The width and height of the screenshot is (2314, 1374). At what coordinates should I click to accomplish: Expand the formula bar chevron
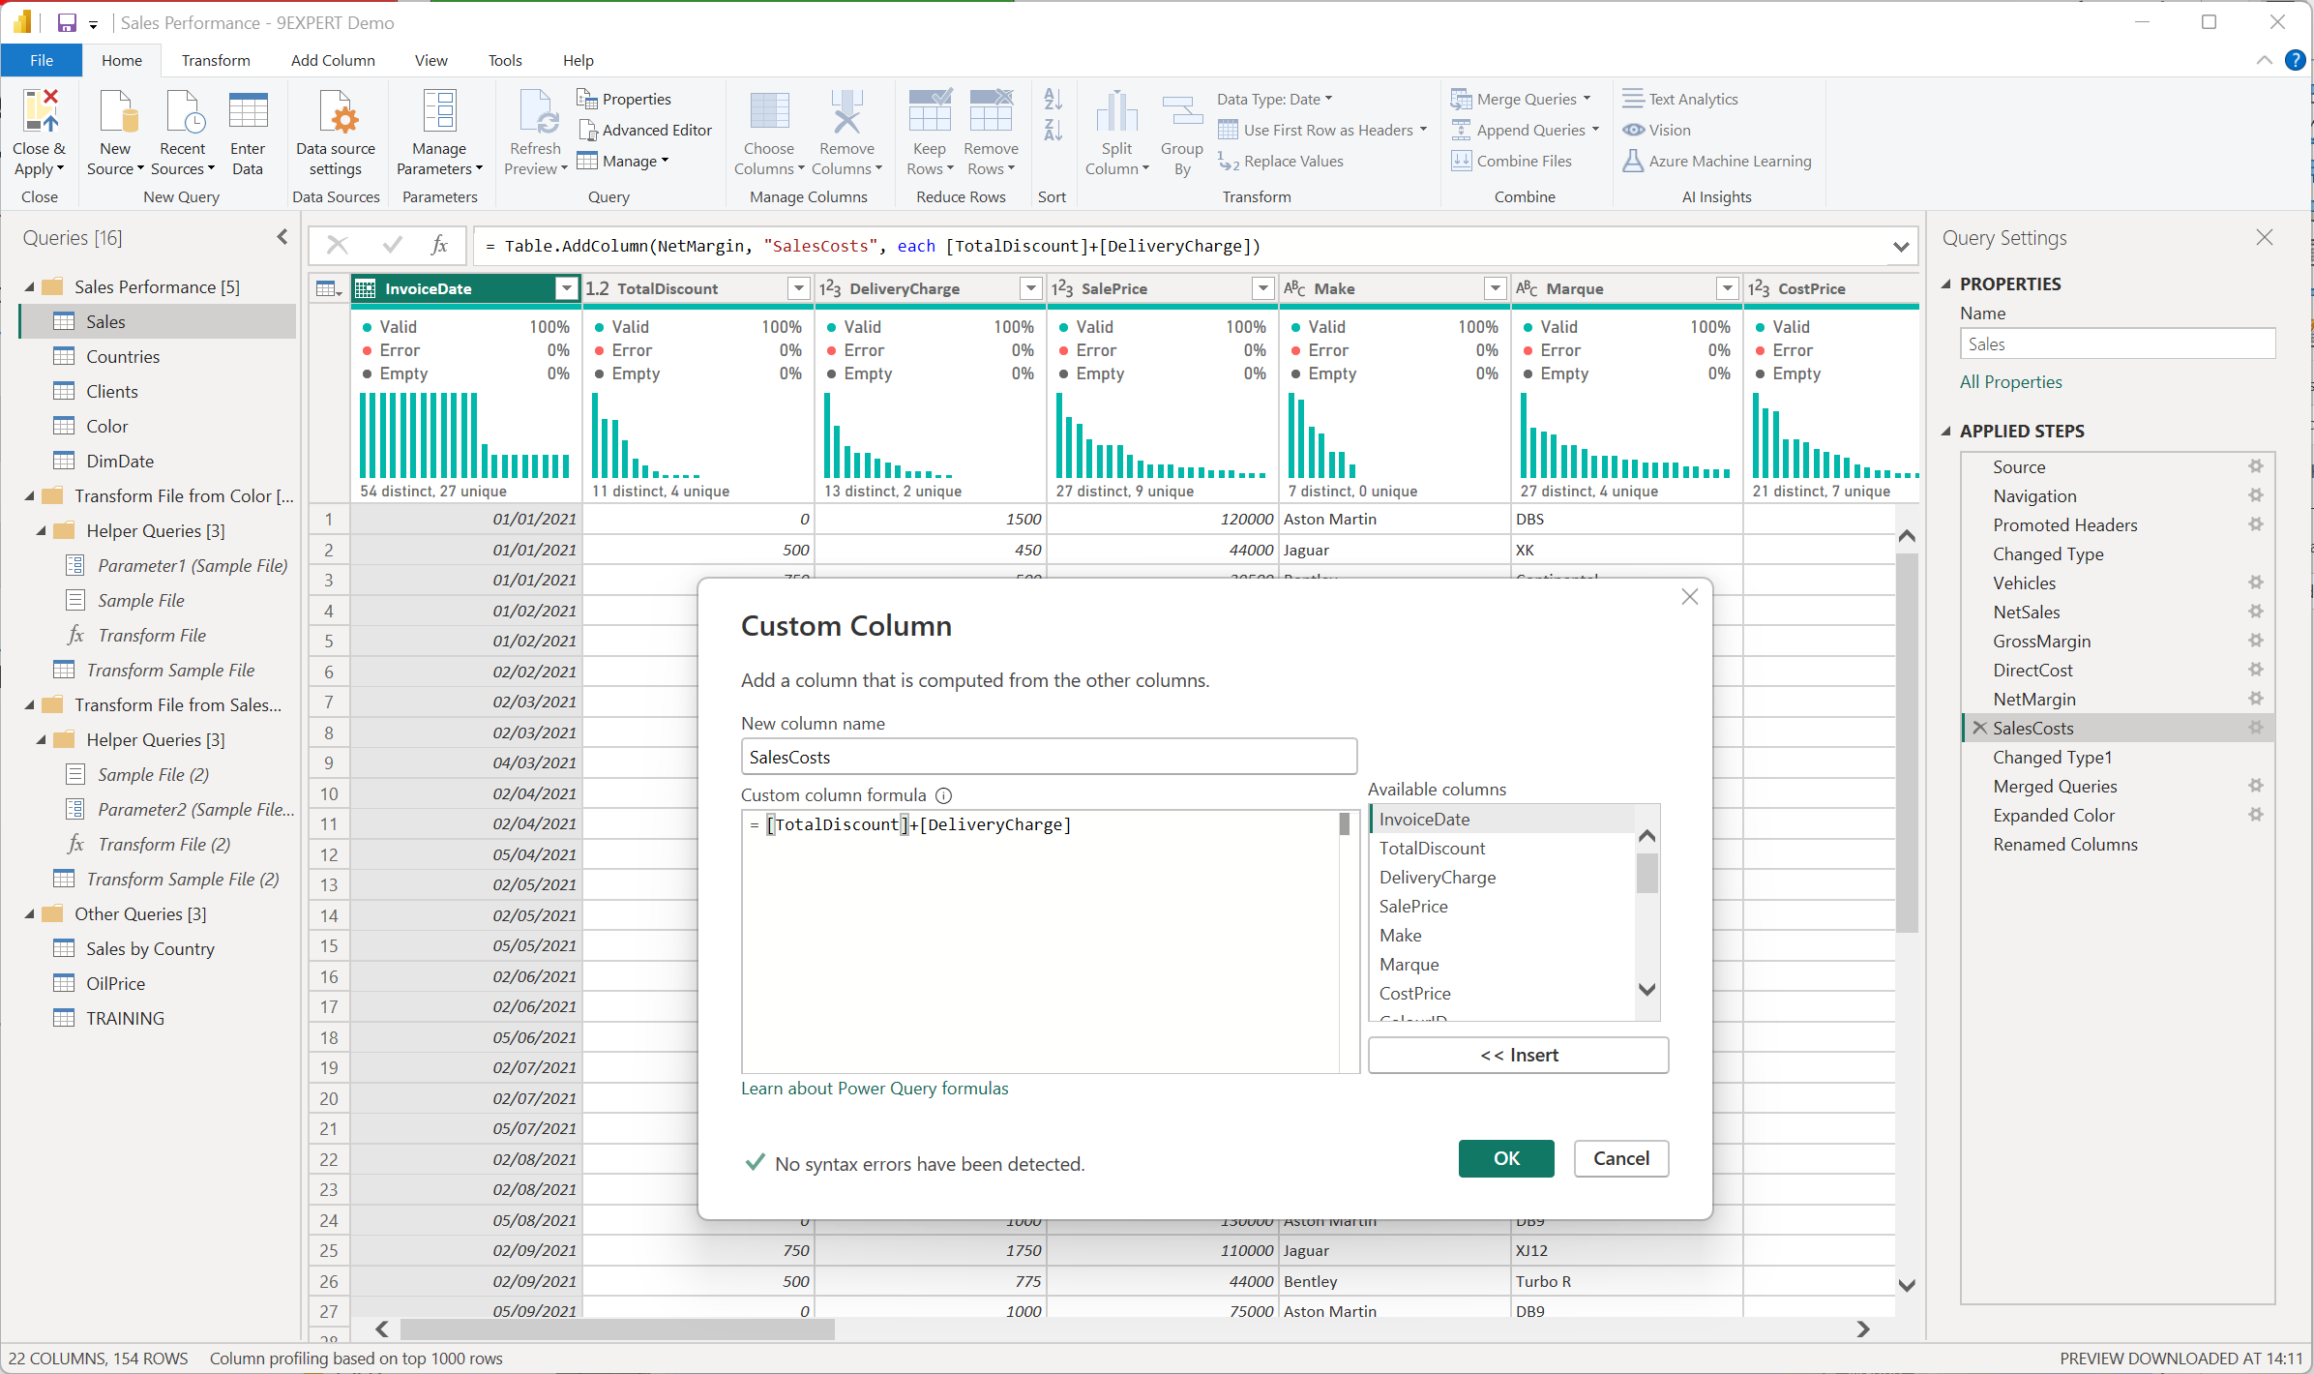point(1901,246)
